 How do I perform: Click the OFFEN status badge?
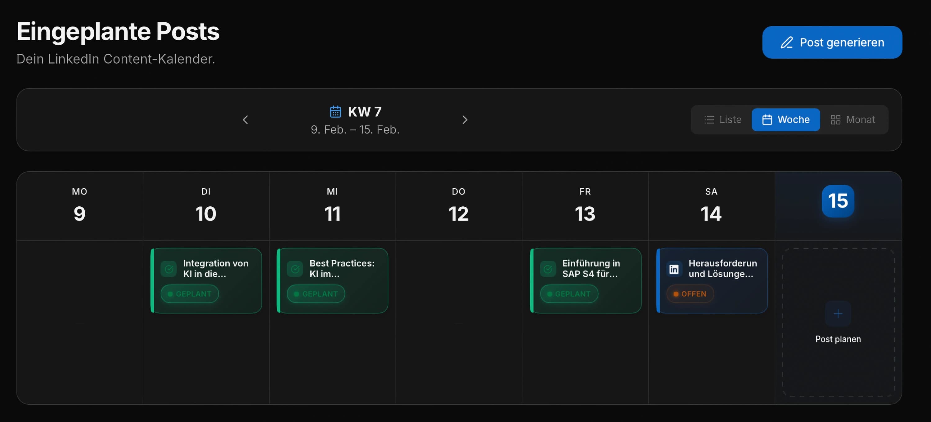[x=690, y=294]
